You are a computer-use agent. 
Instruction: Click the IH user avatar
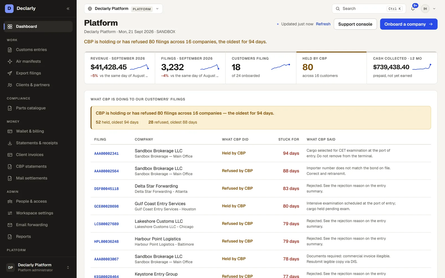tap(425, 9)
